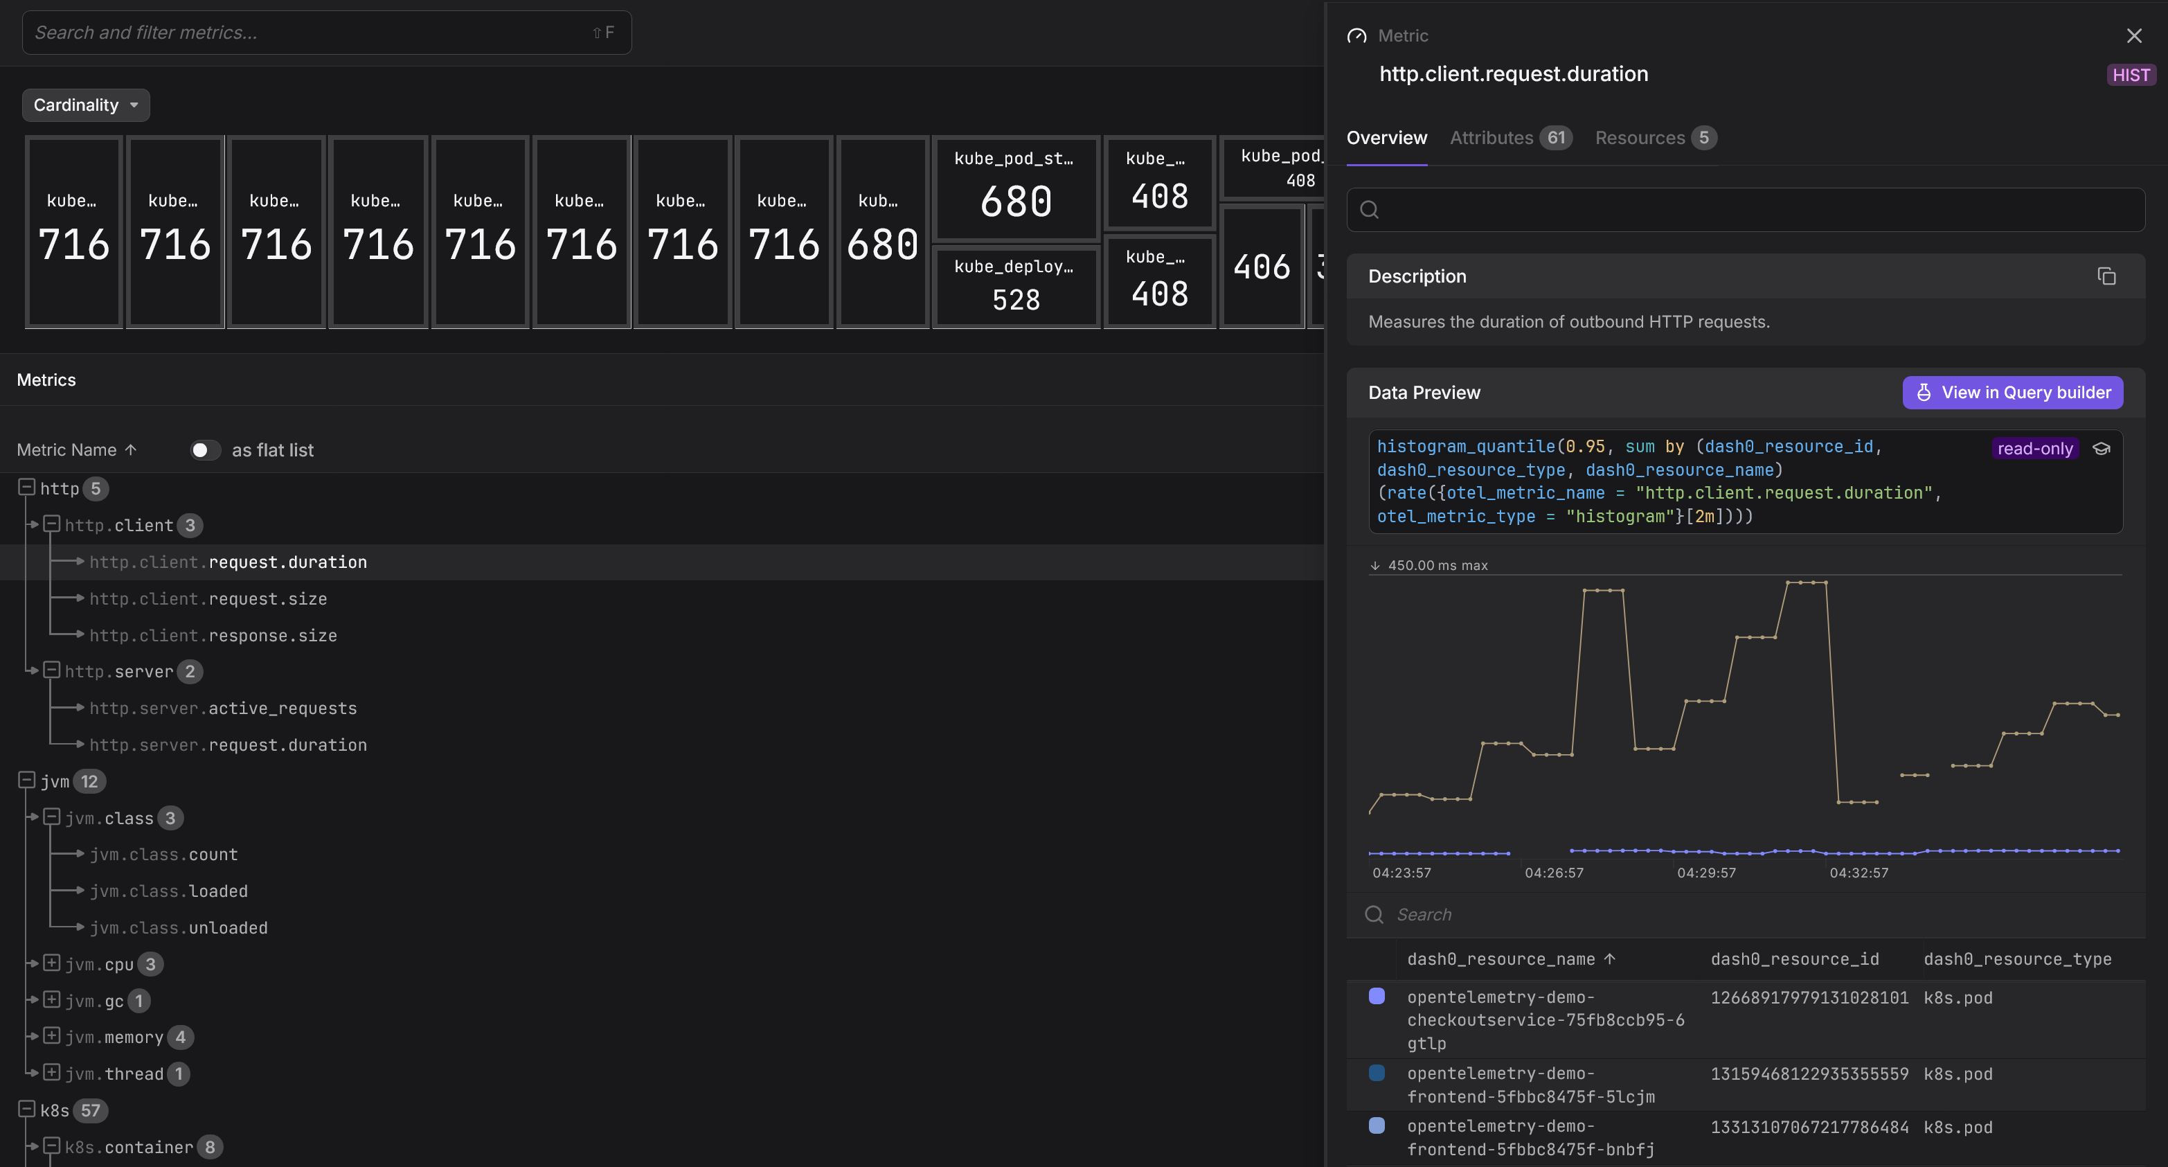Close the metric detail panel

click(2133, 35)
